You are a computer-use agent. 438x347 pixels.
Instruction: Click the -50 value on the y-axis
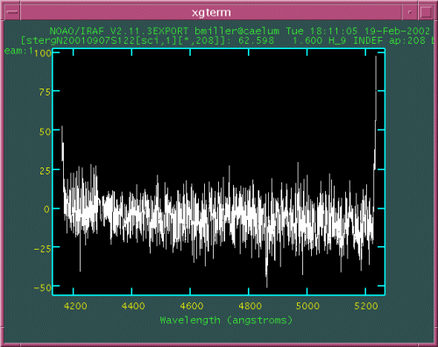click(42, 287)
